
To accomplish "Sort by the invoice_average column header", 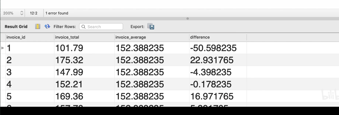I will pyautogui.click(x=152, y=37).
